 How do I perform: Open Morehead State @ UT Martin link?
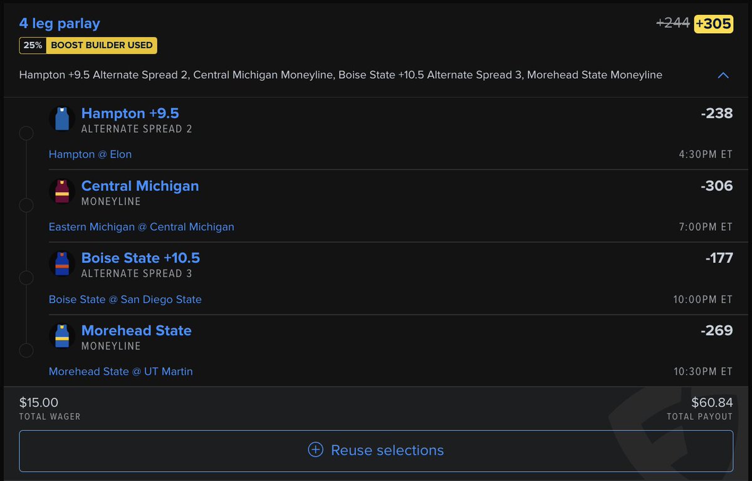click(121, 372)
